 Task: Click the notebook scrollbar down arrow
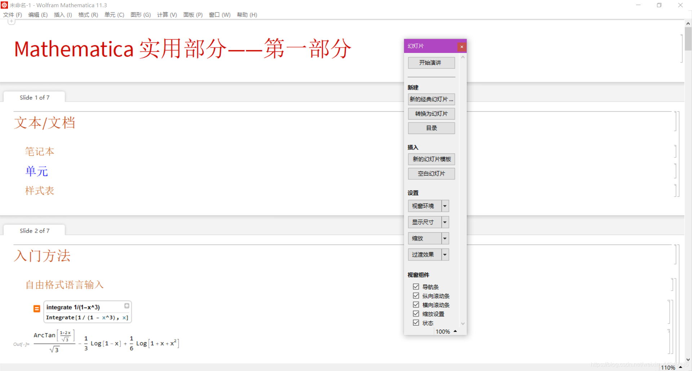pos(688,359)
